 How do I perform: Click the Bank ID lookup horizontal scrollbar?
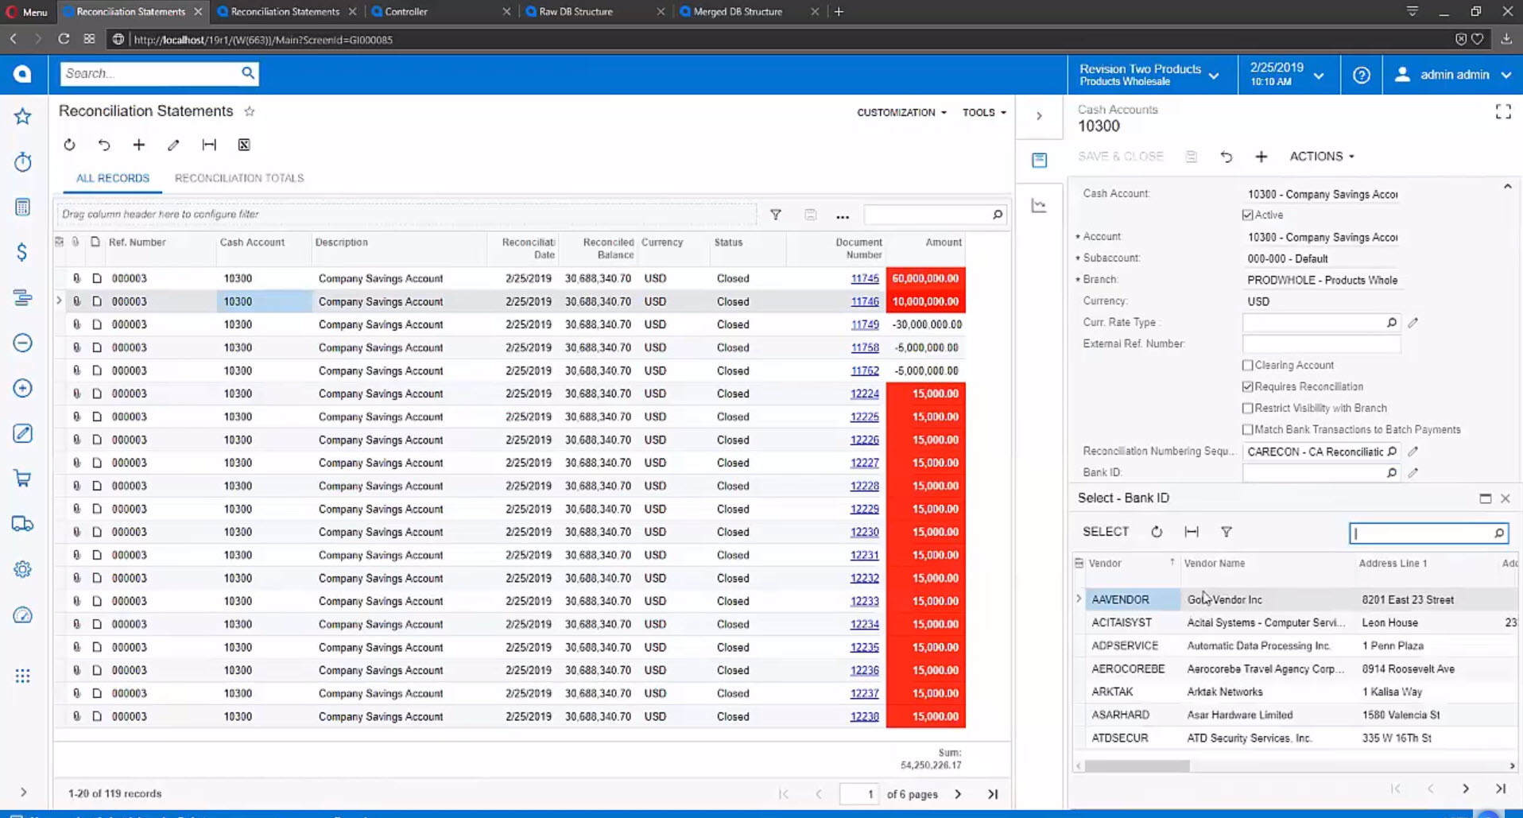[x=1137, y=766]
